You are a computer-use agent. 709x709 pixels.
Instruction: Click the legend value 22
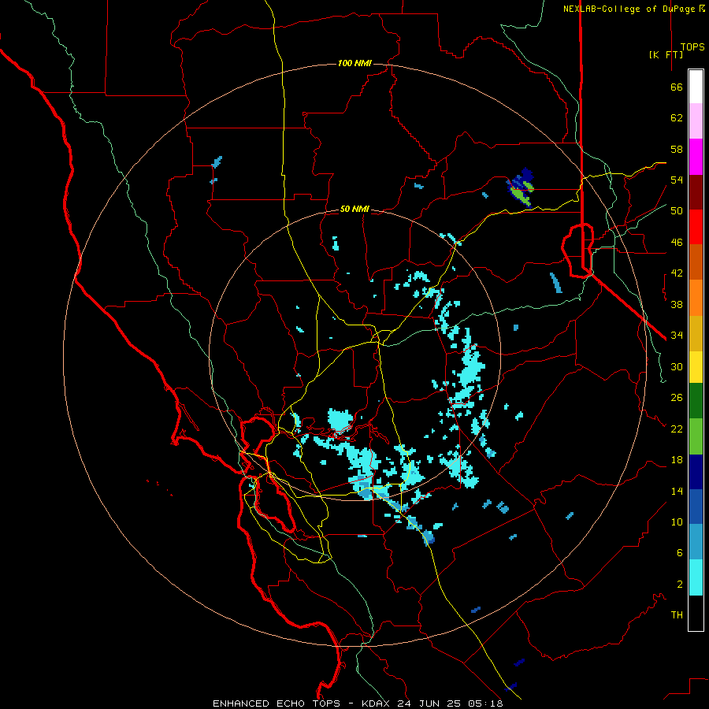pos(677,429)
